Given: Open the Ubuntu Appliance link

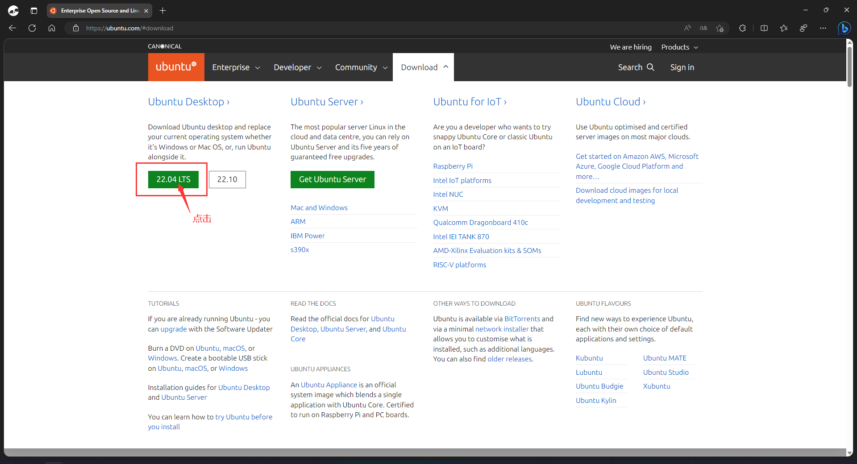Looking at the screenshot, I should pos(329,385).
